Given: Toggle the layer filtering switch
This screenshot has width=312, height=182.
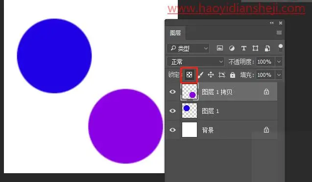Looking at the screenshot, I should pyautogui.click(x=280, y=48).
